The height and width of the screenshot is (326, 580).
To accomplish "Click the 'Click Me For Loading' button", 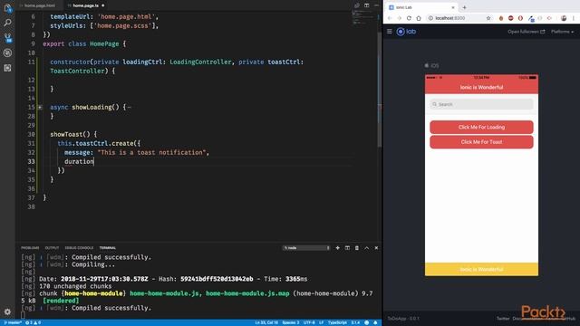I will coord(481,127).
